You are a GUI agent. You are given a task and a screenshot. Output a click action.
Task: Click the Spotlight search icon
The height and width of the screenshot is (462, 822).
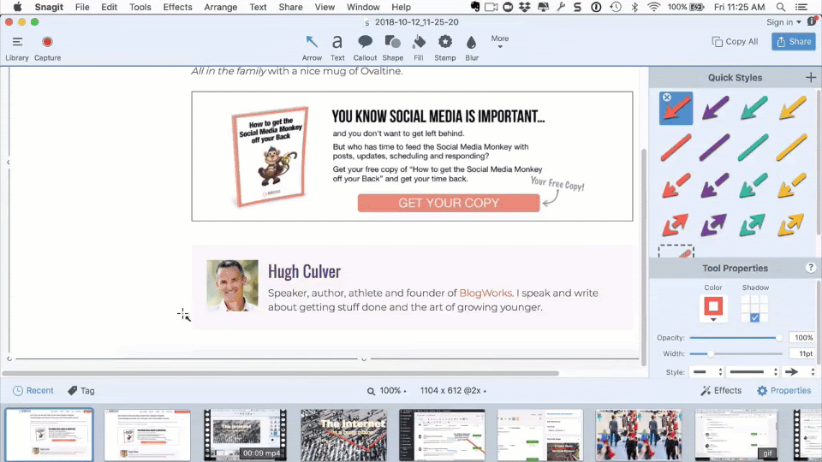(x=781, y=8)
